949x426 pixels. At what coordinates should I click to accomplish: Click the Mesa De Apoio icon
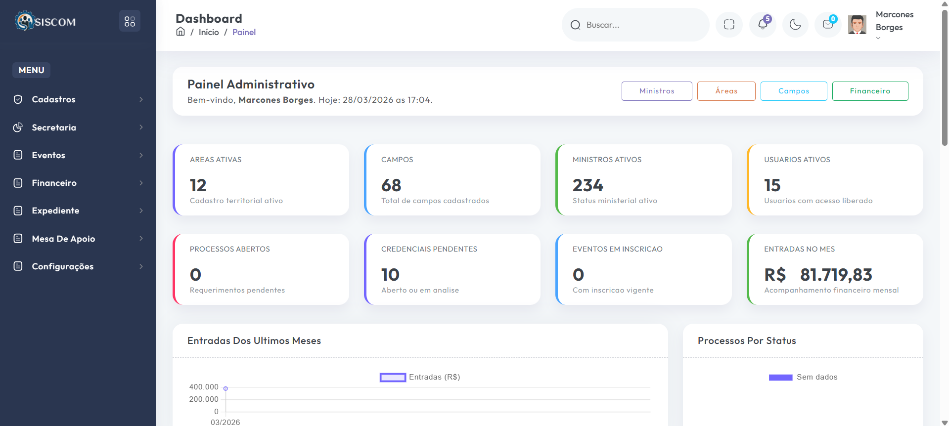pos(18,238)
